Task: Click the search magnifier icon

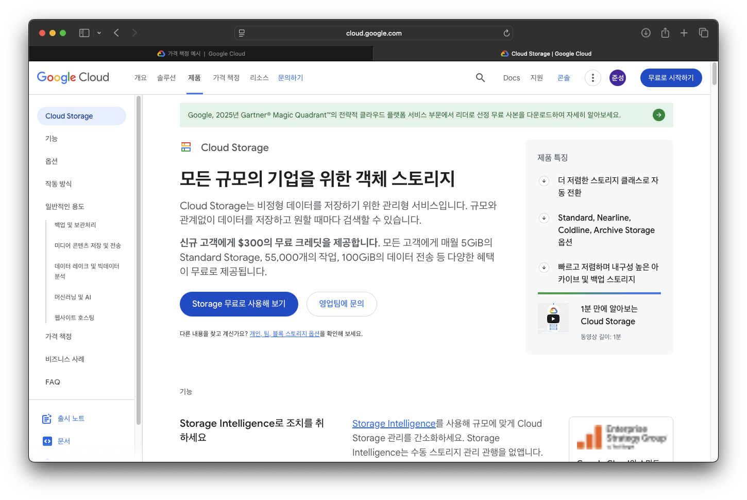Action: tap(480, 78)
